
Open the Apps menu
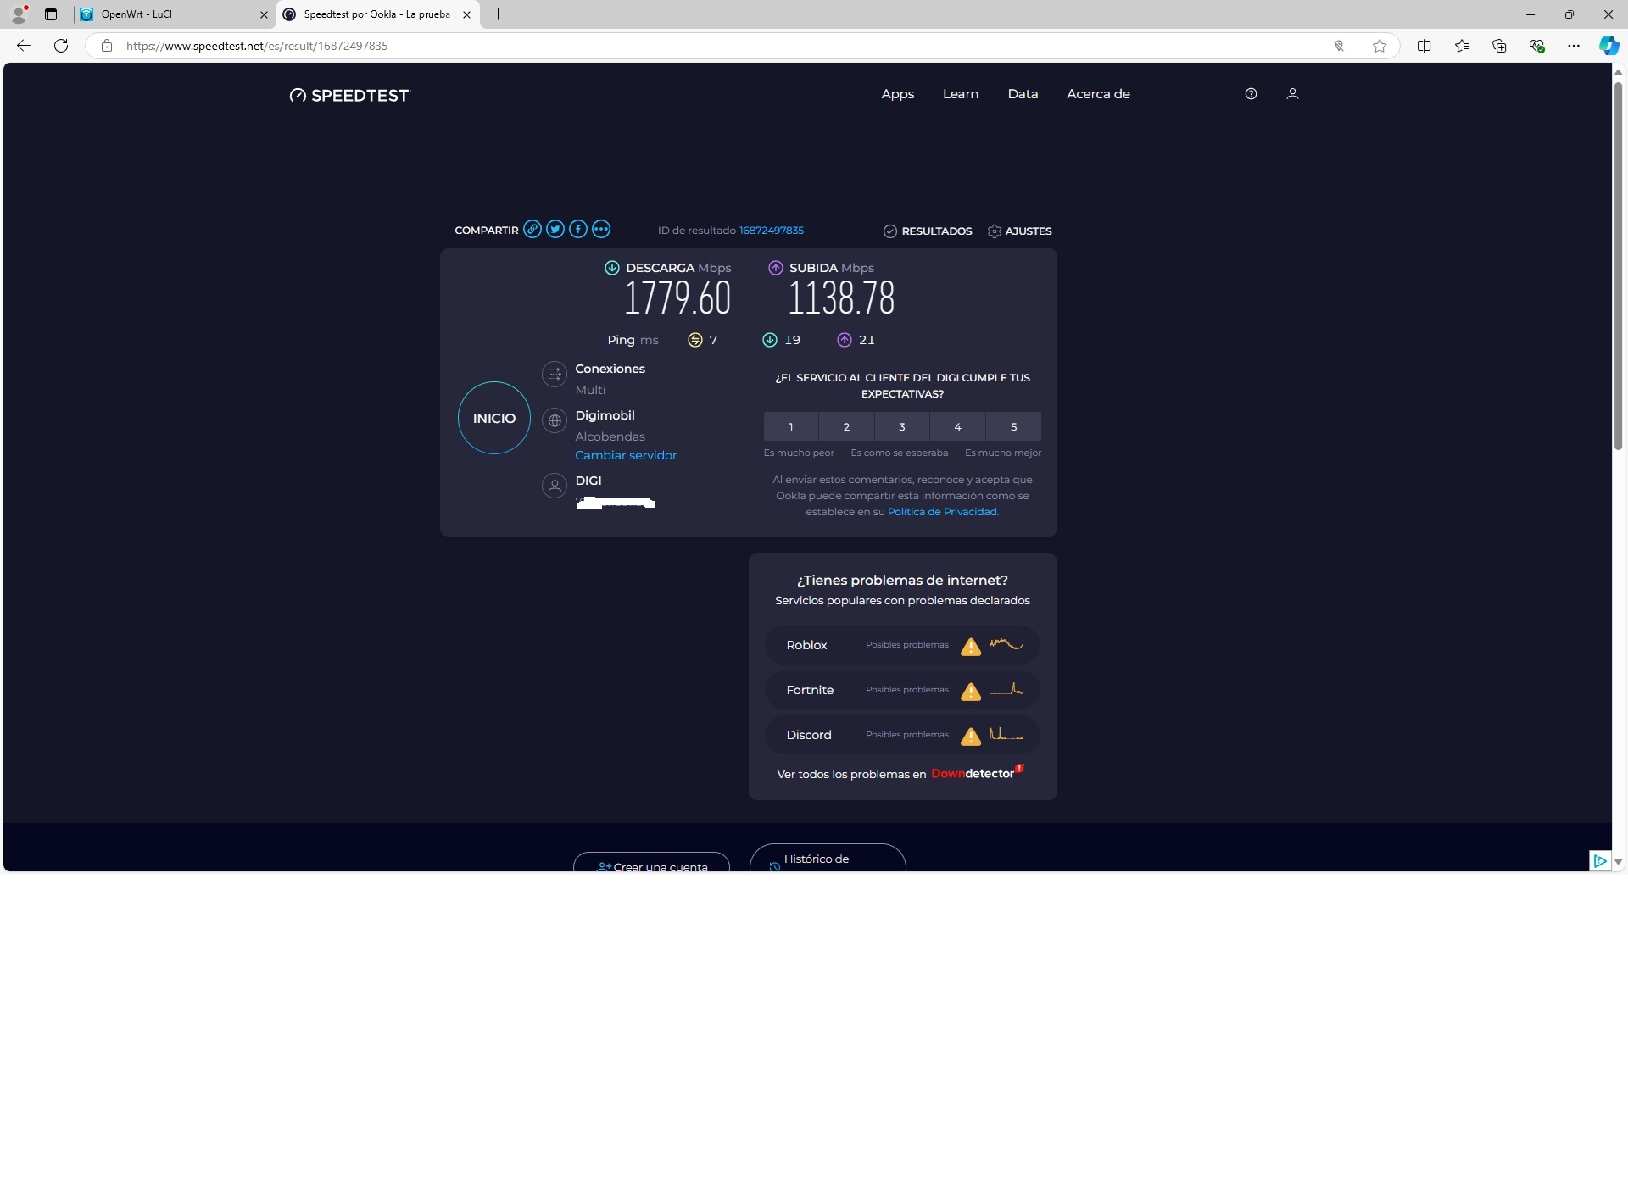[898, 94]
